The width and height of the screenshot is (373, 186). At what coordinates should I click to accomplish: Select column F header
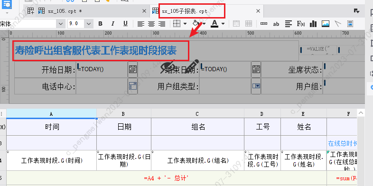click(x=342, y=114)
